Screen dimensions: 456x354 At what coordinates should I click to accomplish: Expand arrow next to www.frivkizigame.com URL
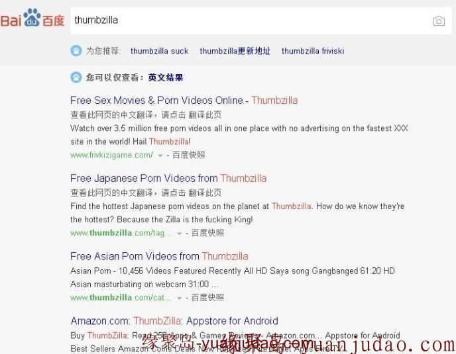[x=160, y=155]
